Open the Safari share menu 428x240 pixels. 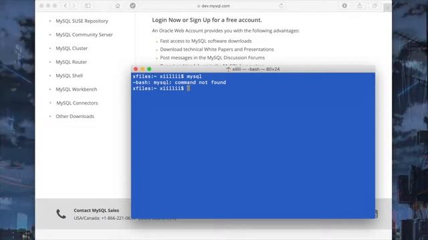coord(360,6)
